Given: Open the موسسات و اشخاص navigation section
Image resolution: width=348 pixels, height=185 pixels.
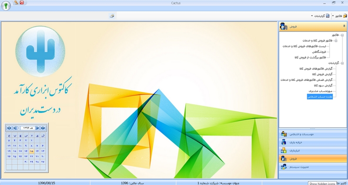Looking at the screenshot, I should (x=313, y=134).
